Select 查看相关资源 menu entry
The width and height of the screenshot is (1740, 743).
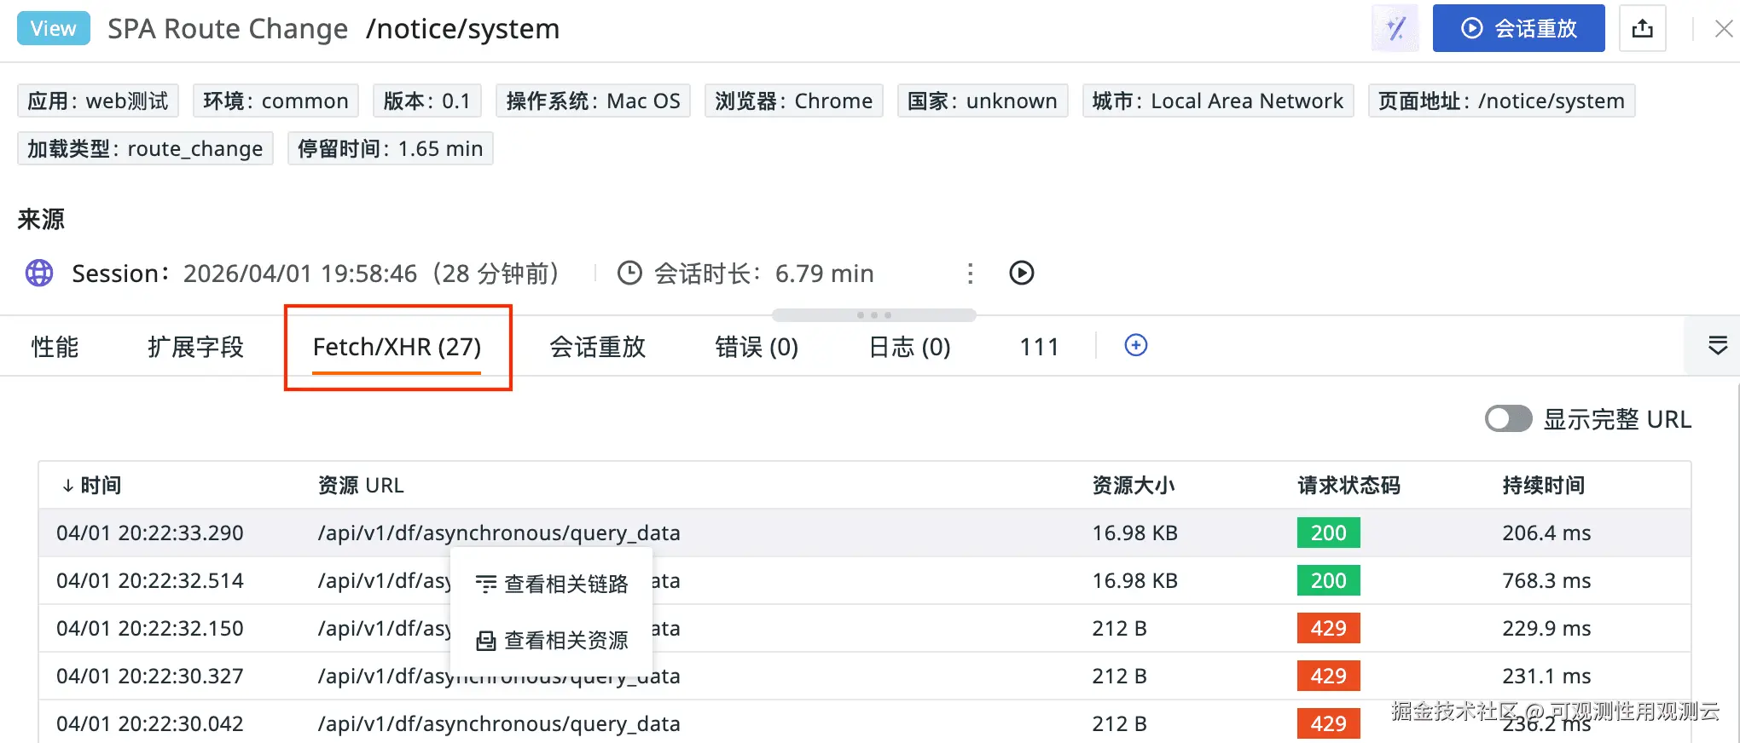tap(554, 640)
